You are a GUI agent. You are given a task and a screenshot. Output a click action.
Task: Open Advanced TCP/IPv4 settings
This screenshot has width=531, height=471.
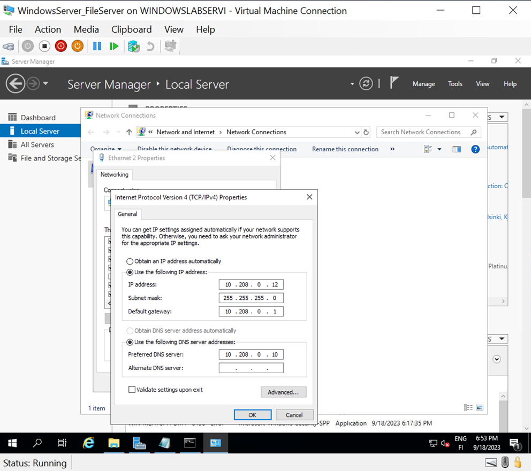click(284, 392)
